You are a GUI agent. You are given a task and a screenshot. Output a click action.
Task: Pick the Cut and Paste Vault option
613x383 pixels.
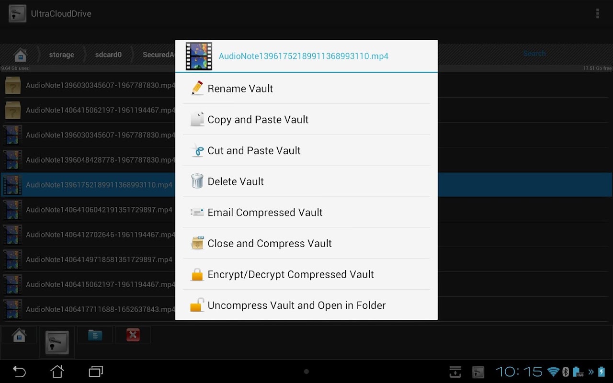pyautogui.click(x=306, y=150)
